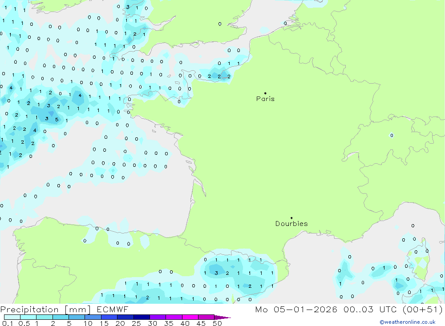Click the 50 mm arrow end of legend
The height and width of the screenshot is (326, 445).
pyautogui.click(x=222, y=317)
